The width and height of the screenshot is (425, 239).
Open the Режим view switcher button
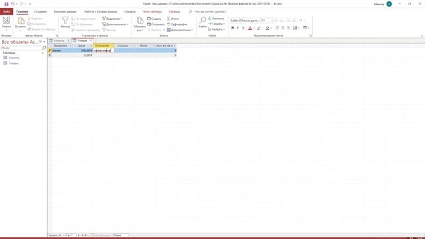pyautogui.click(x=6, y=23)
